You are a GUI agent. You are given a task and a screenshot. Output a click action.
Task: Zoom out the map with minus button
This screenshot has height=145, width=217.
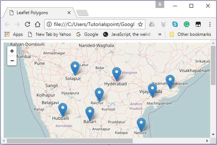coord(12,61)
